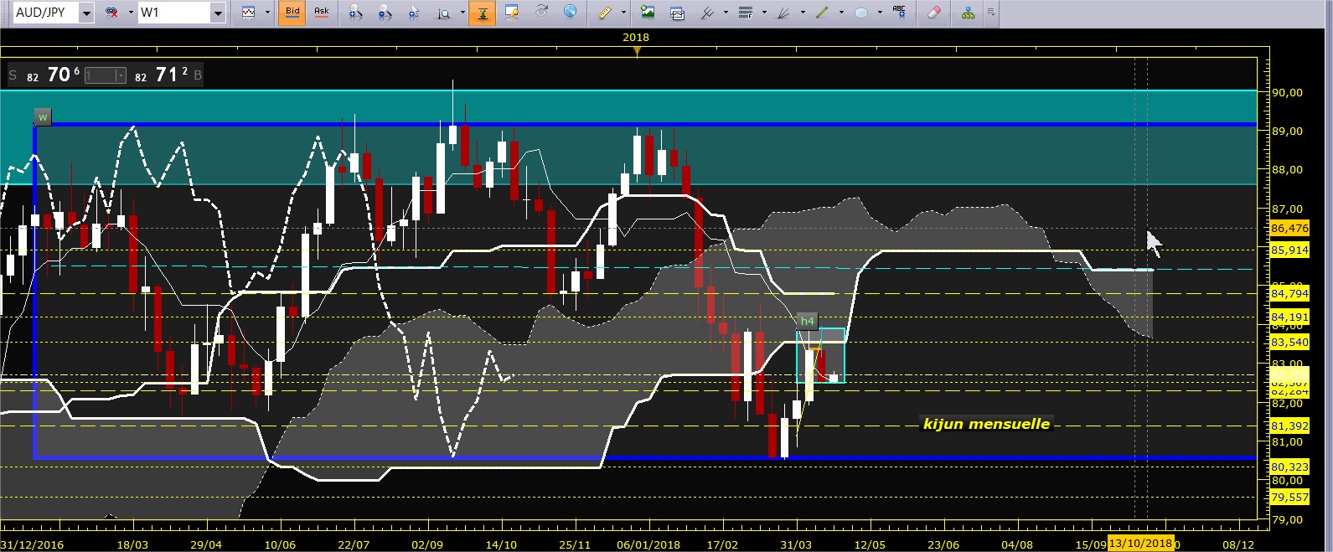Click the zoom in icon
The height and width of the screenshot is (552, 1333).
tap(355, 13)
